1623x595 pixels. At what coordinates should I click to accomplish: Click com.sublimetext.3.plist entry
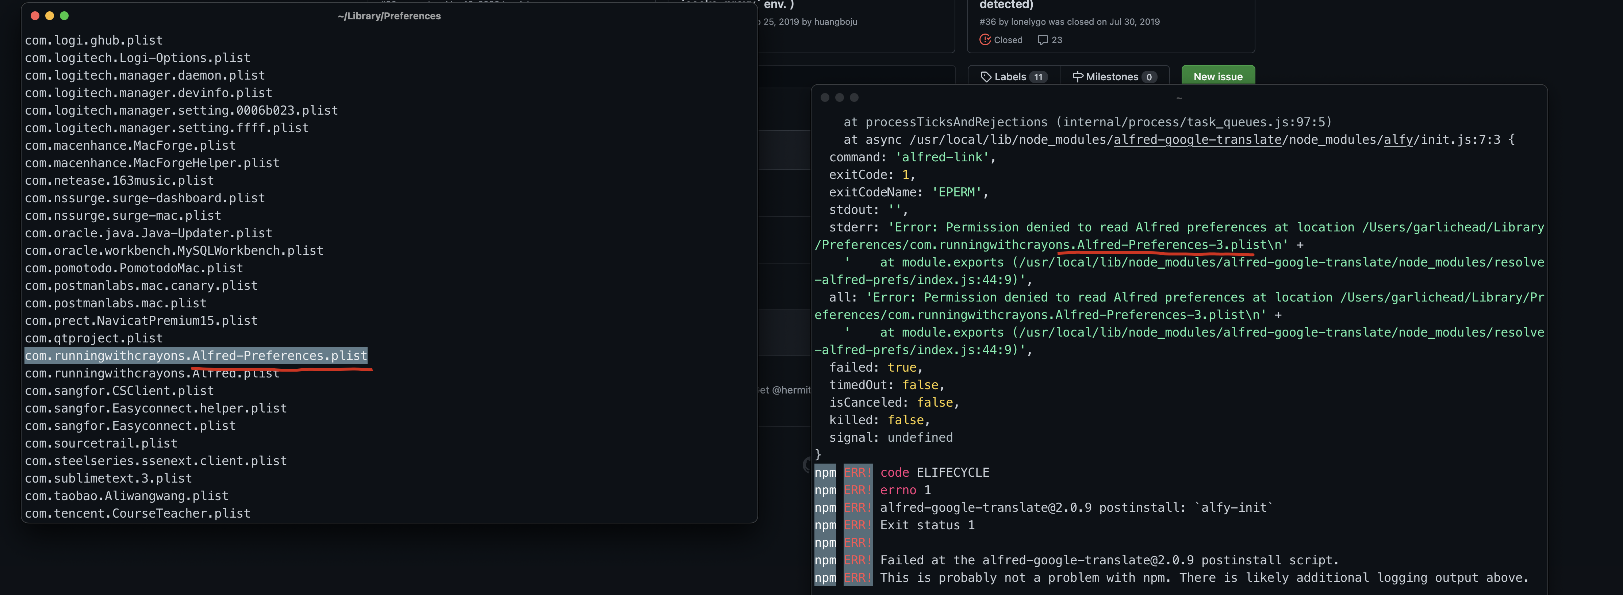[x=108, y=479]
